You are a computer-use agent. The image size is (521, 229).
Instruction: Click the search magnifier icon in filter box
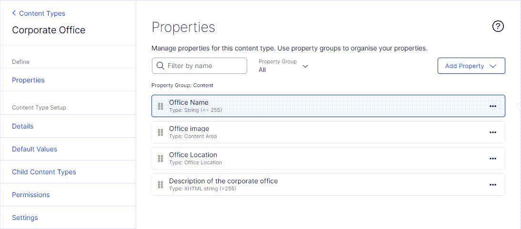click(x=160, y=66)
